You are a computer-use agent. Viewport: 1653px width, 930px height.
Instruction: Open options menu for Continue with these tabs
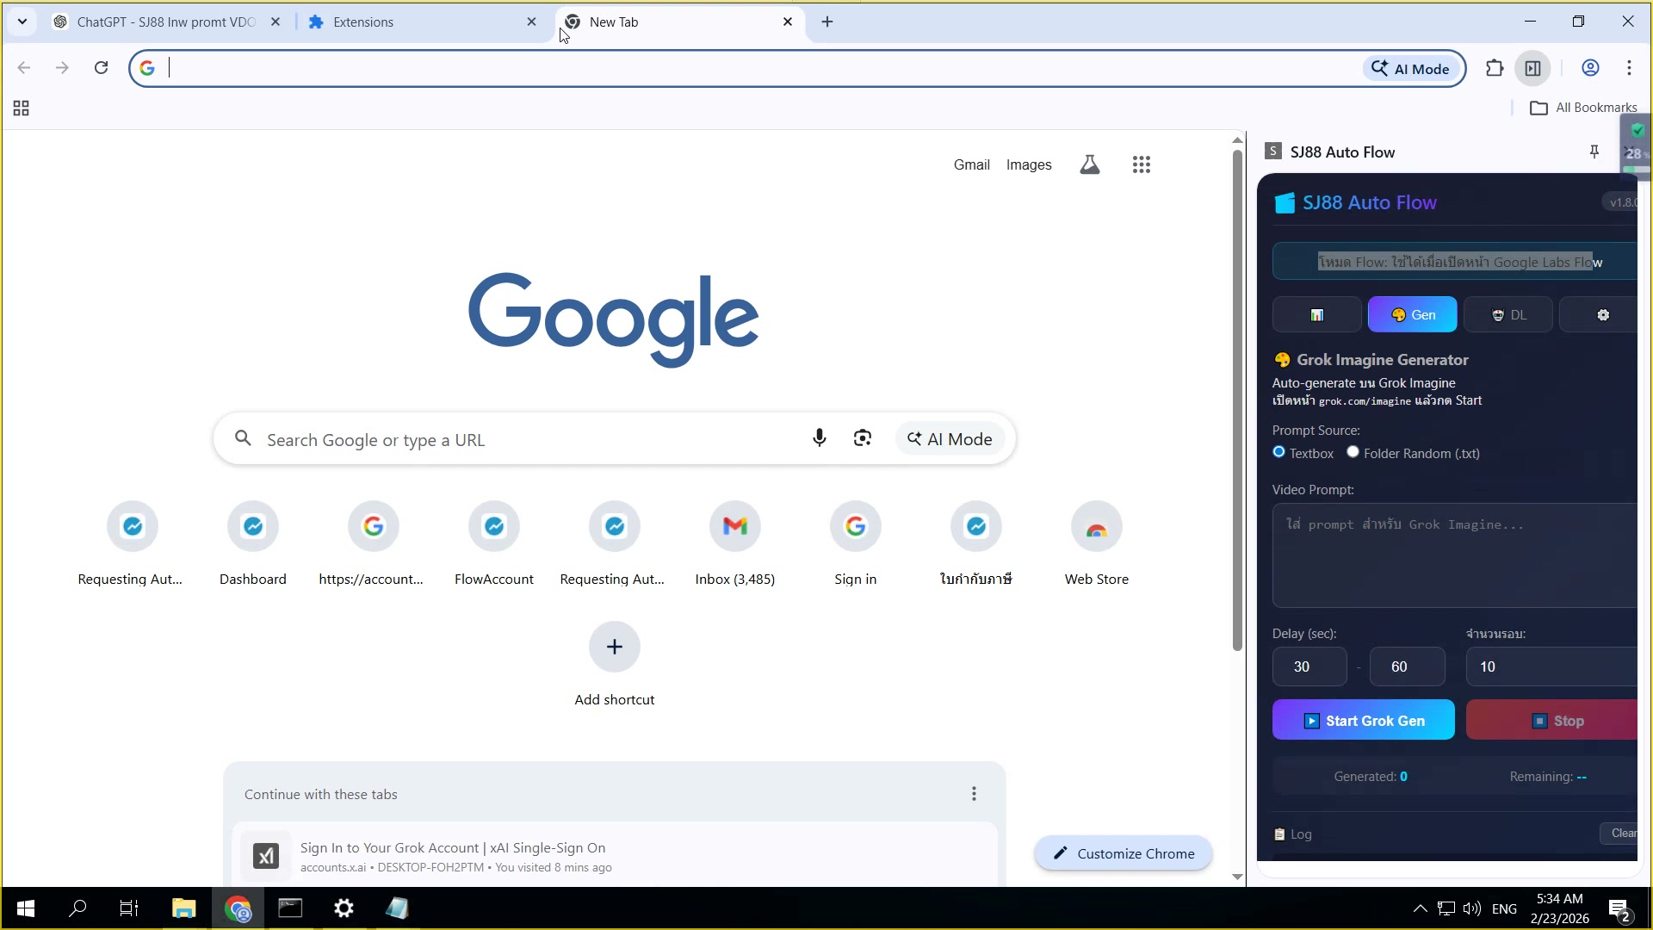974,793
